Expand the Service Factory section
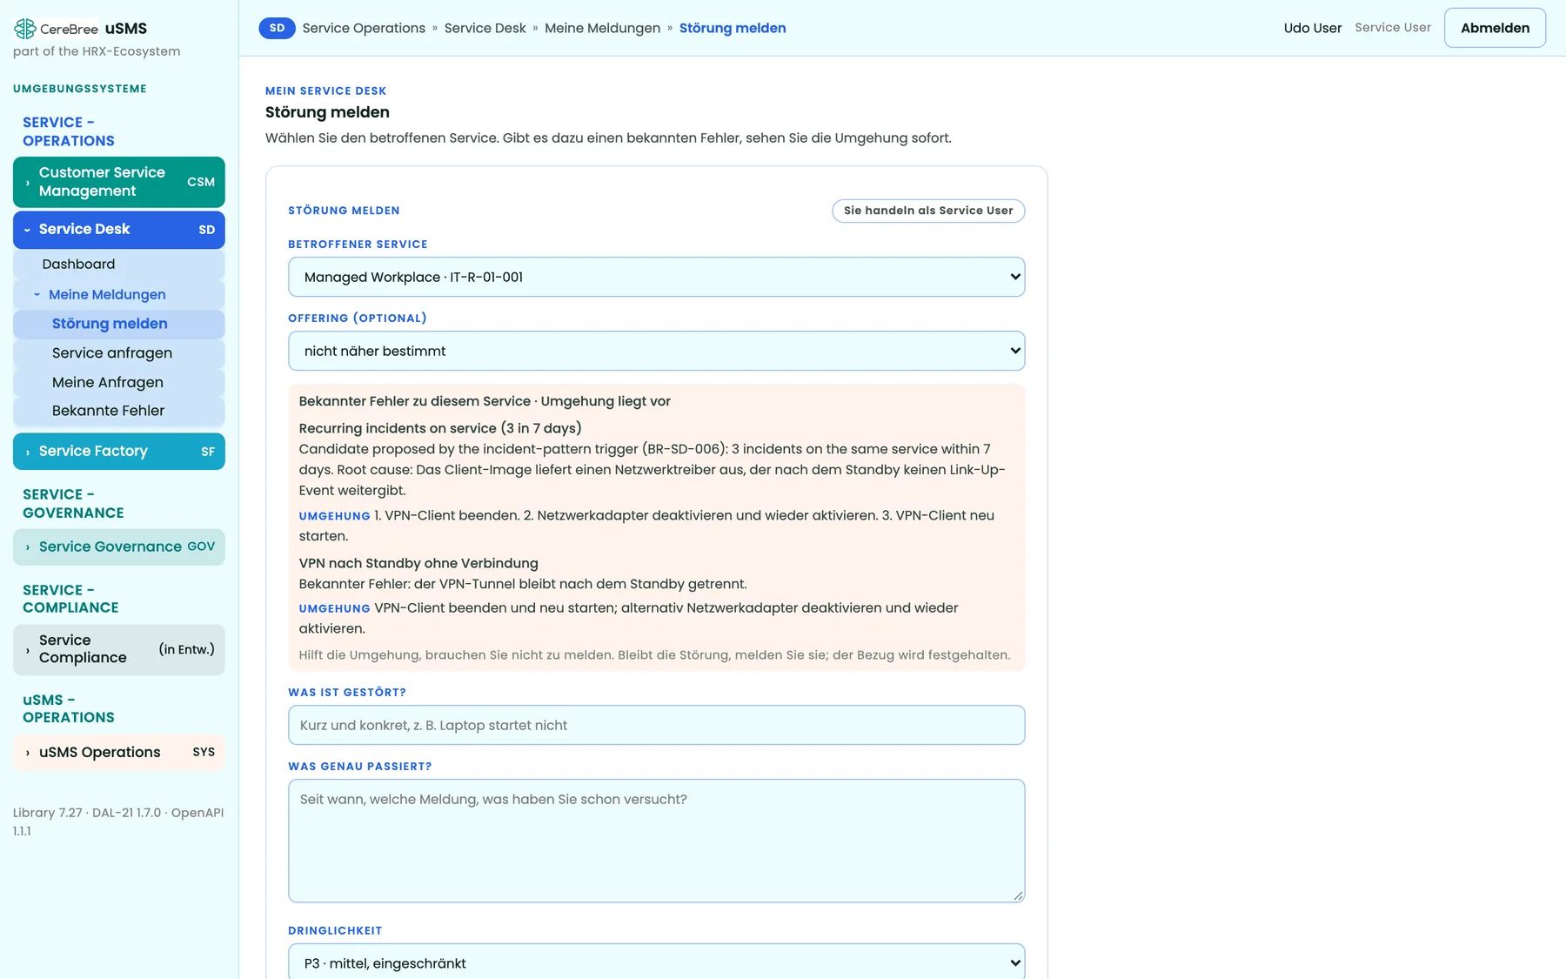1566x979 pixels. click(119, 452)
